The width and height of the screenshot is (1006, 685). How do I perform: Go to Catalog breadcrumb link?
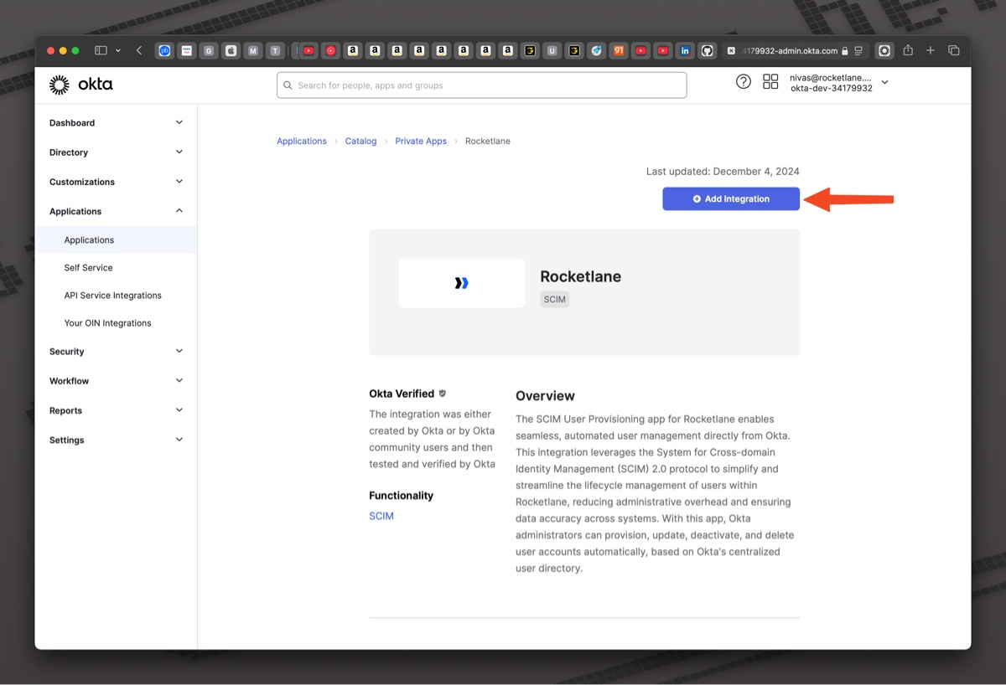(x=360, y=141)
